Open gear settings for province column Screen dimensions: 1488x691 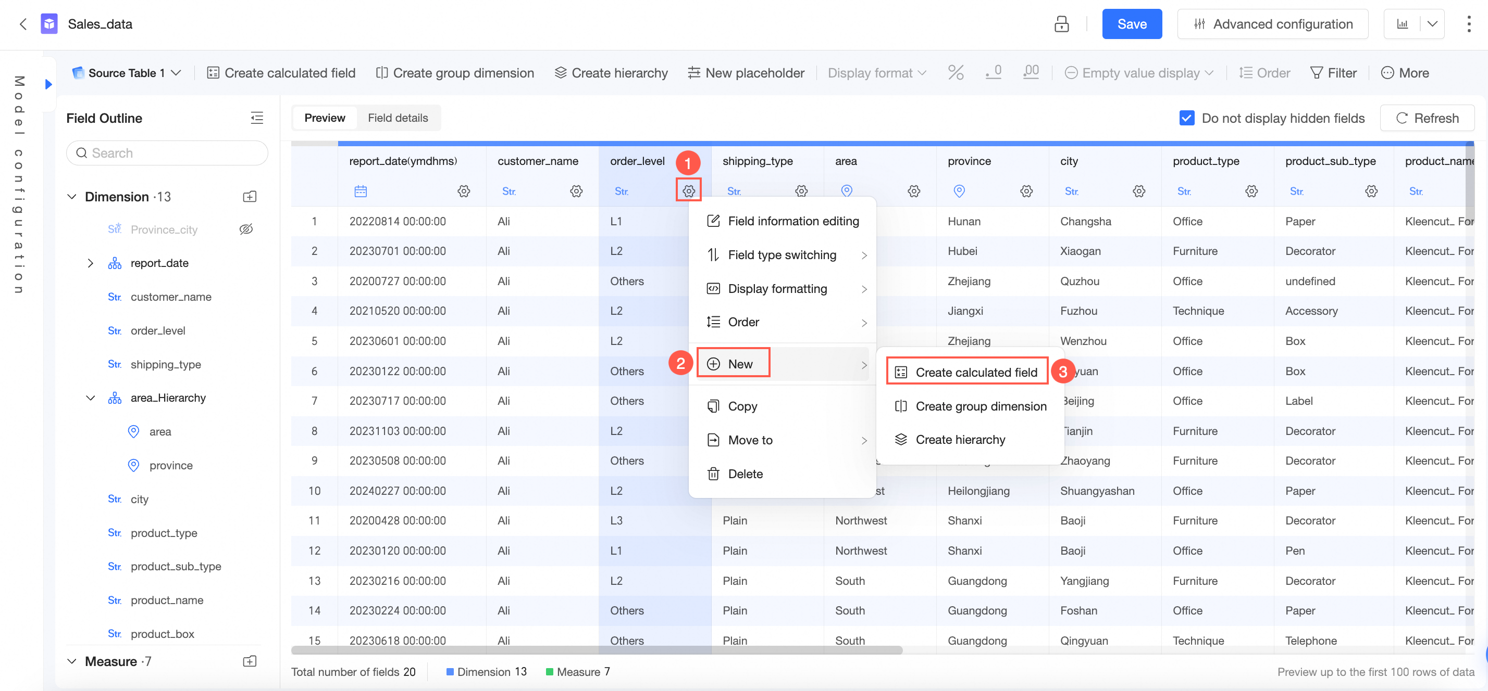click(1026, 191)
